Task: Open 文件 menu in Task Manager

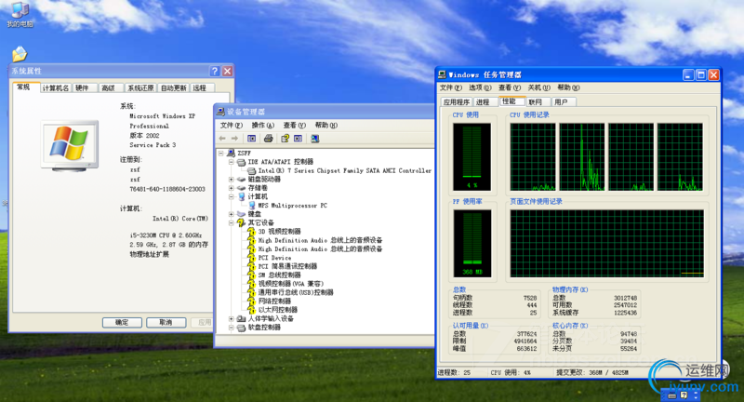Action: tap(450, 87)
